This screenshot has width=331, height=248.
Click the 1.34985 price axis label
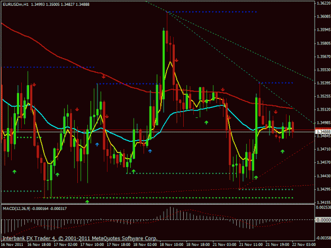(x=324, y=123)
